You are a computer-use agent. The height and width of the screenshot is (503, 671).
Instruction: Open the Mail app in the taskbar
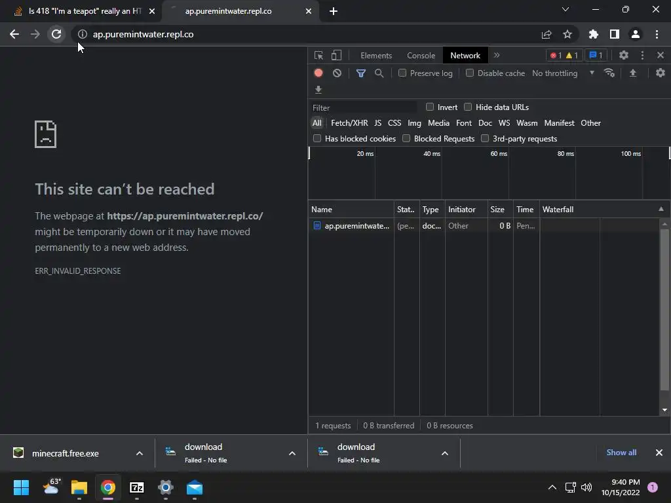tap(195, 487)
